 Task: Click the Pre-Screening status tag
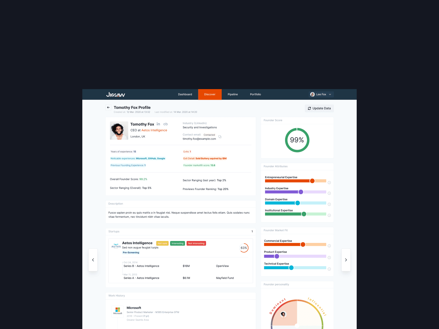[131, 253]
